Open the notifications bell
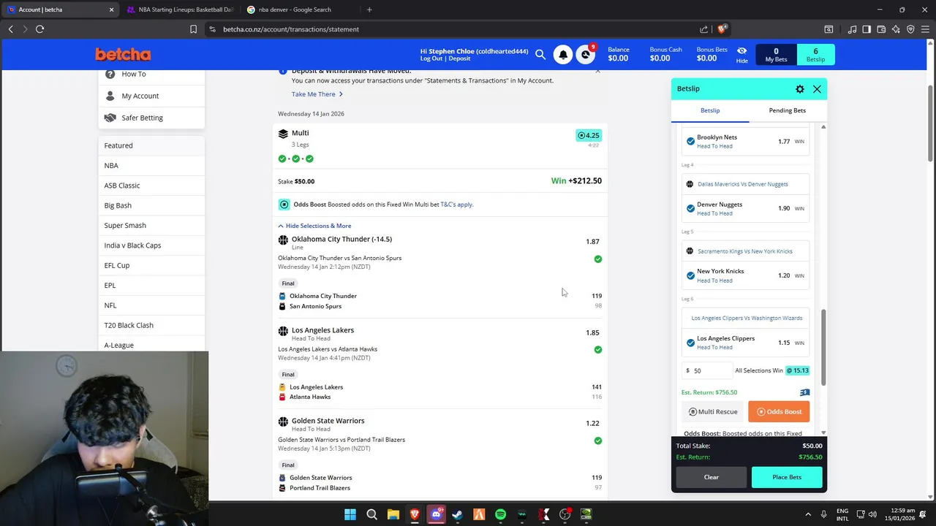Screen dimensions: 936x526 (563, 55)
